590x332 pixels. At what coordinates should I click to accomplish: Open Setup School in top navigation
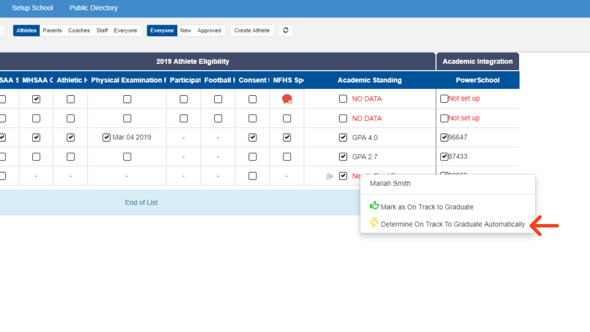click(x=32, y=8)
